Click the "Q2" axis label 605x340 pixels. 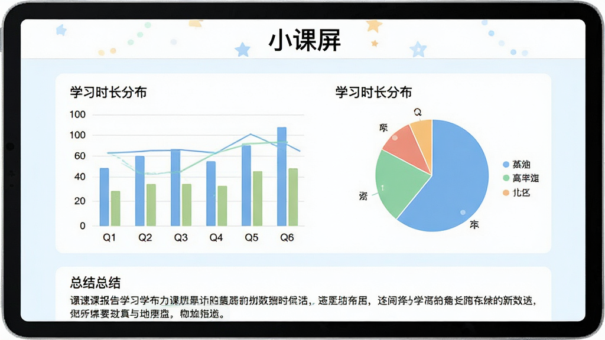[145, 237]
